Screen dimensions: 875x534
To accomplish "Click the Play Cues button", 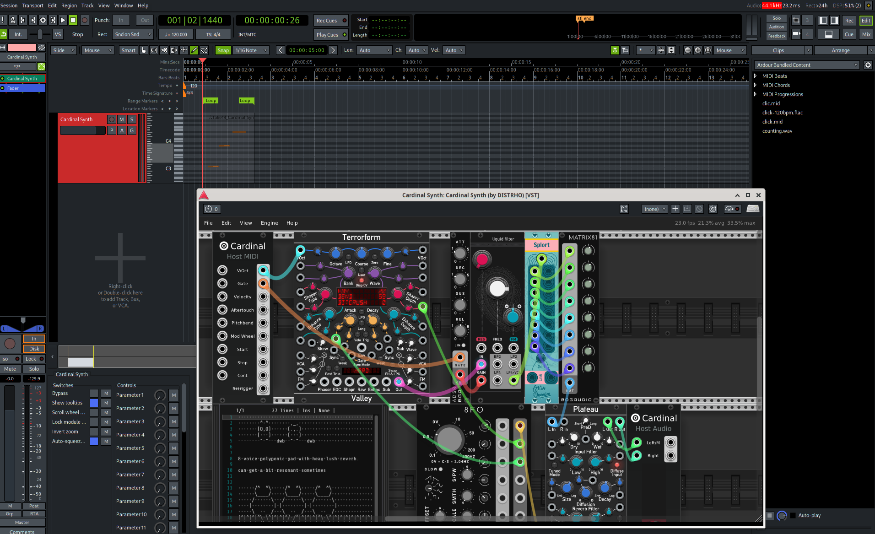I will coord(331,35).
